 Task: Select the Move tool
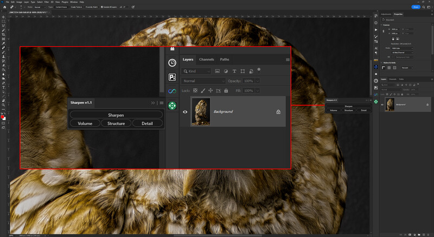[x=3, y=17]
